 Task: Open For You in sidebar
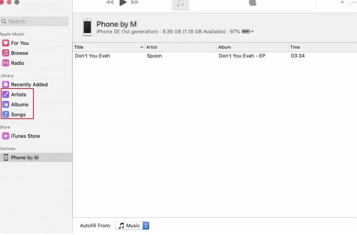20,43
